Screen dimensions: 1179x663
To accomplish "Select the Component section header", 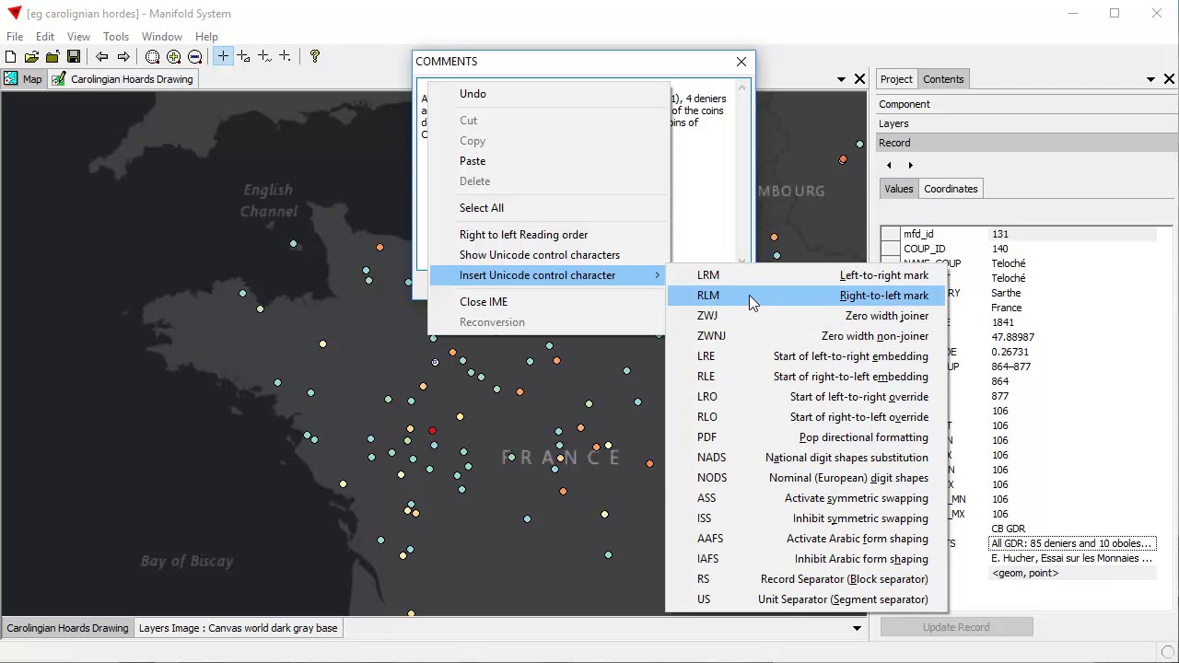I will coord(1026,104).
